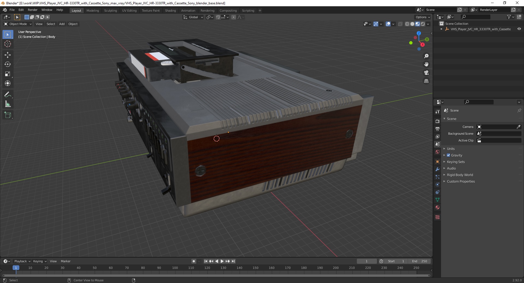Click the Zoom view magnifier icon
This screenshot has height=283, width=524.
[x=426, y=56]
